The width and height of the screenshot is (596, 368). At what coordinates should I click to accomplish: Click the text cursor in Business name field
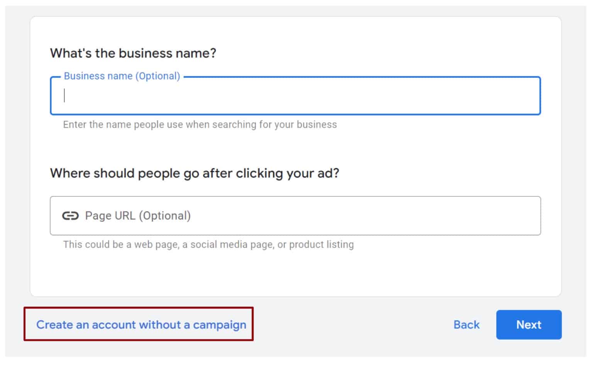pyautogui.click(x=64, y=96)
